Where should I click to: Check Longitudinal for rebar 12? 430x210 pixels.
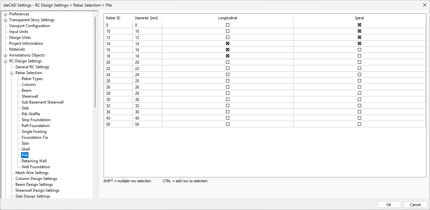point(228,37)
